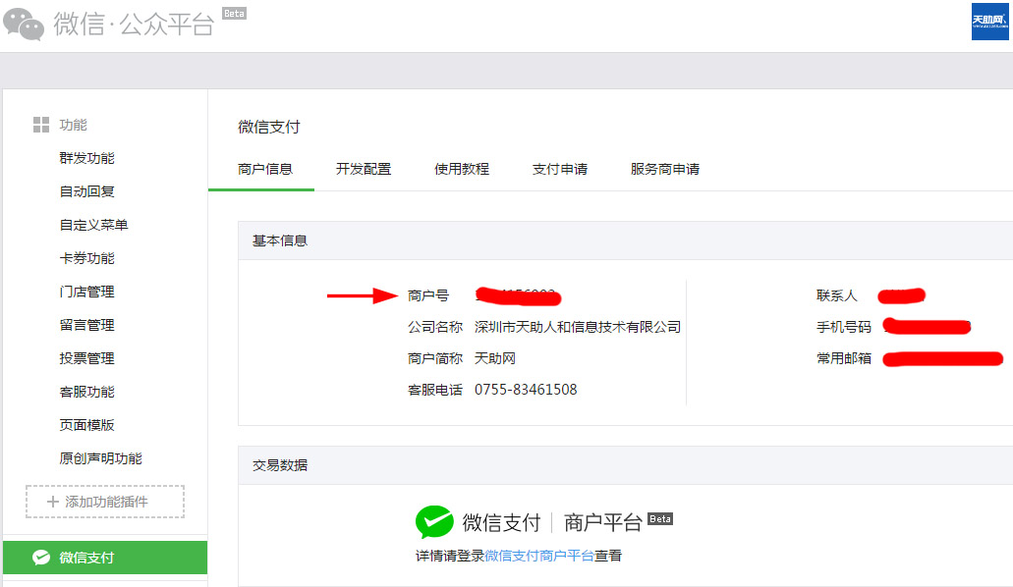Open 原创声明功能 in the sidebar

(x=101, y=458)
